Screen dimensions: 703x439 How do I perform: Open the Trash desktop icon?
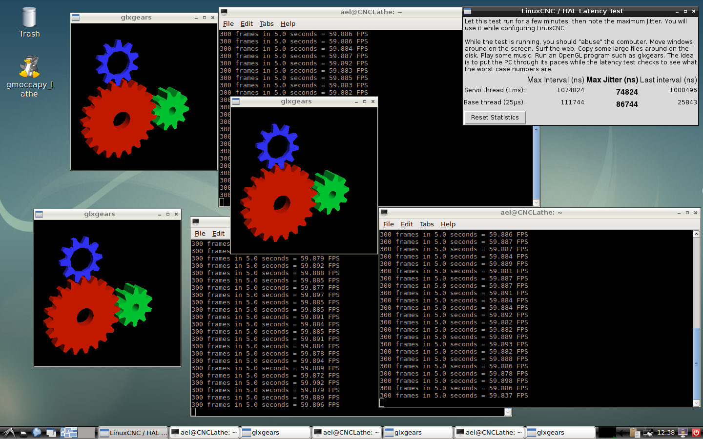click(29, 22)
